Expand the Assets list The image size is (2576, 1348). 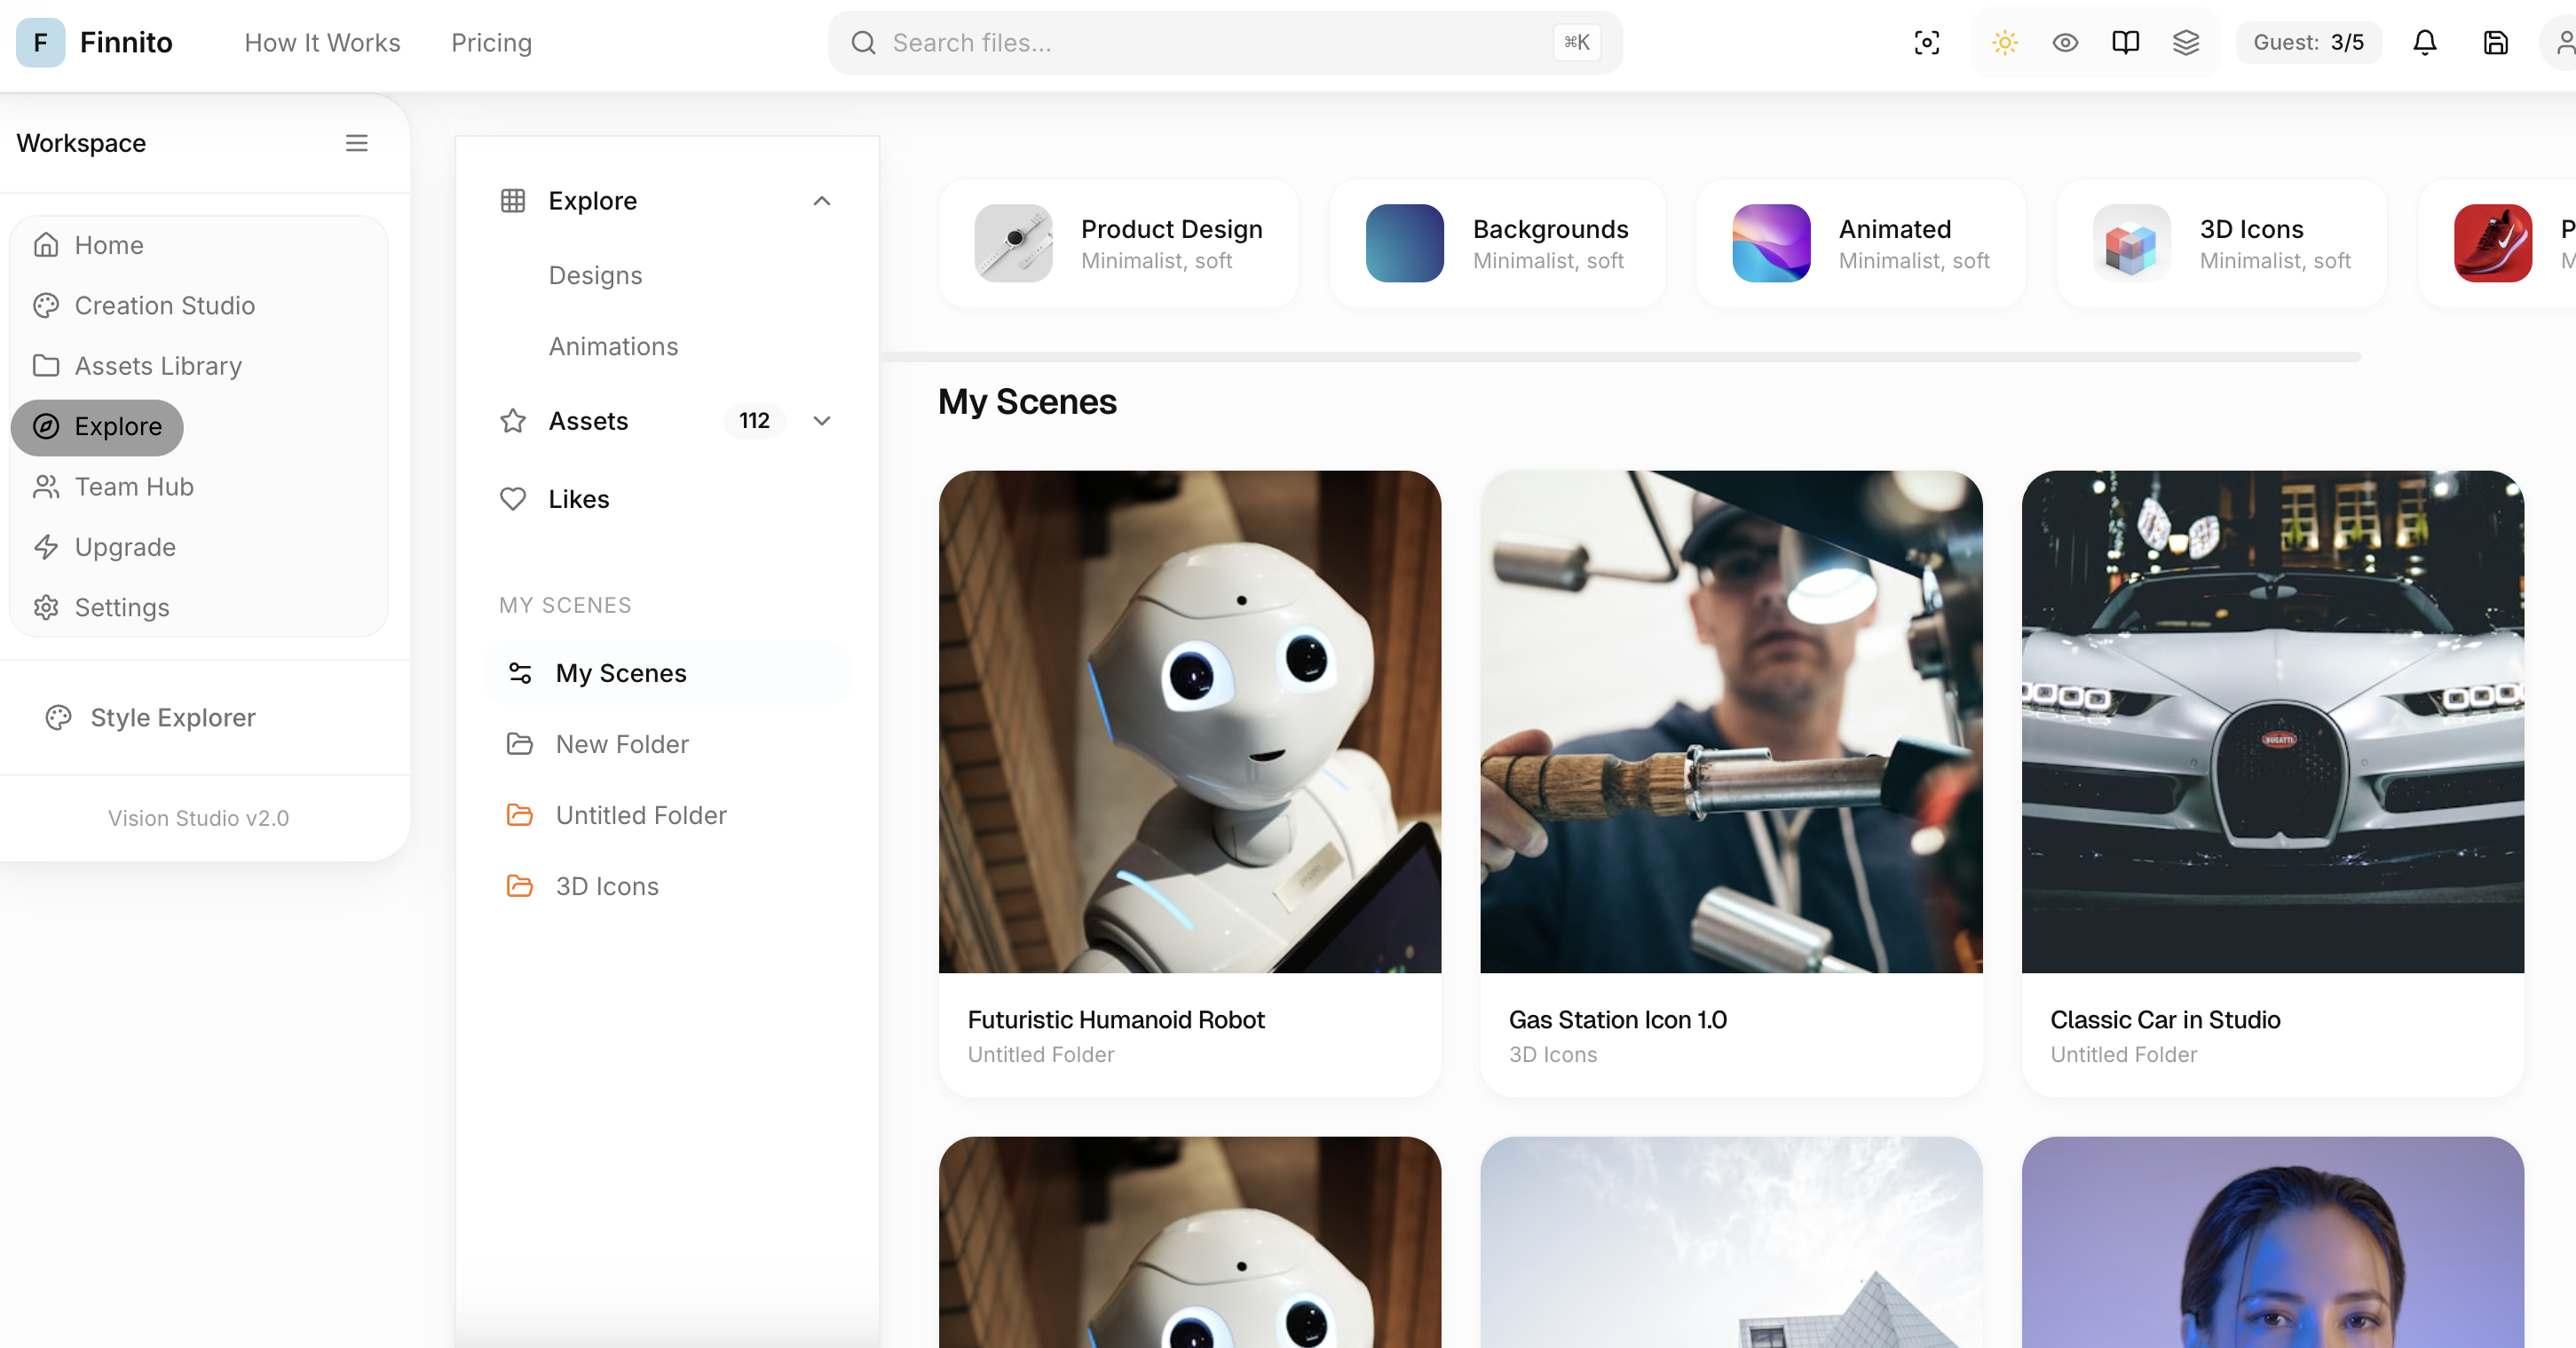click(822, 420)
